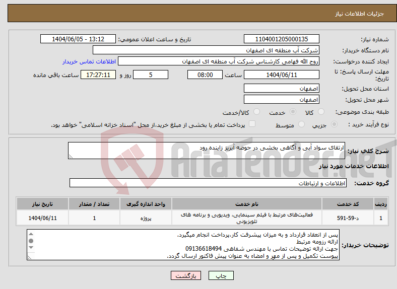Click the واحد اندازه گیری column header
Viewport: 397px width, 289px height.
[146, 204]
